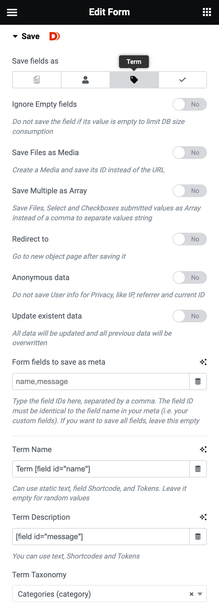The width and height of the screenshot is (219, 611).
Task: Toggle Save Multiple as Array
Action: click(189, 191)
